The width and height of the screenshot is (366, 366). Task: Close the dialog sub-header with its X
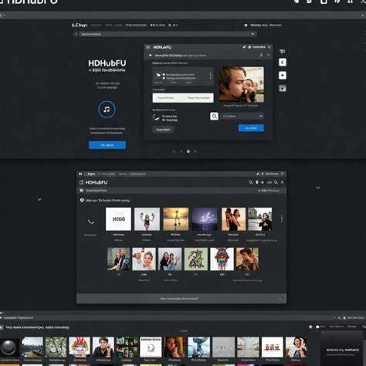tap(268, 55)
